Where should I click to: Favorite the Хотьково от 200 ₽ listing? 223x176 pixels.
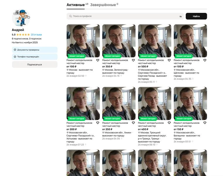[98, 123]
